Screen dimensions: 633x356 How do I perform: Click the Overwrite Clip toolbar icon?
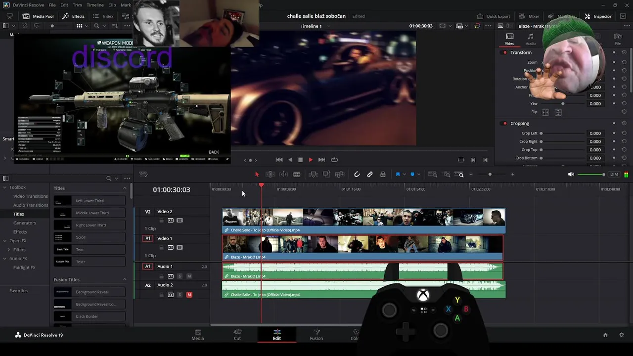click(x=326, y=175)
